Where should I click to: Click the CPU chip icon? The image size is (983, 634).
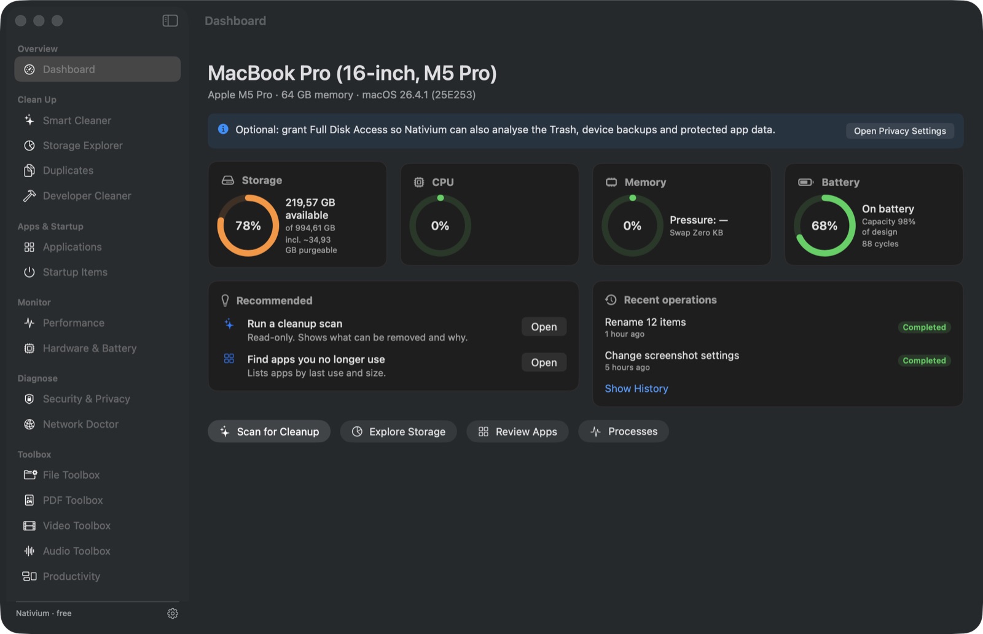coord(419,182)
